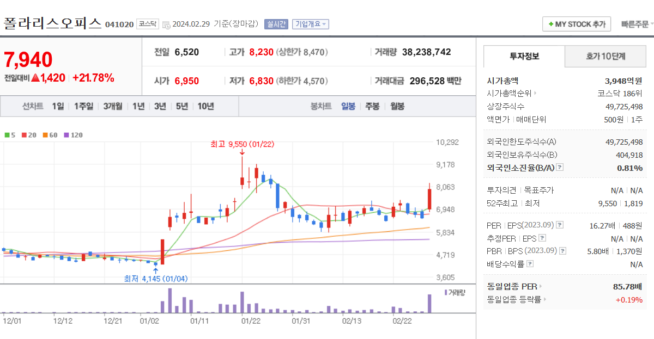Viewport: 654px width, 339px height.
Task: Click the 전일 value 6,520
Action: 187,52
